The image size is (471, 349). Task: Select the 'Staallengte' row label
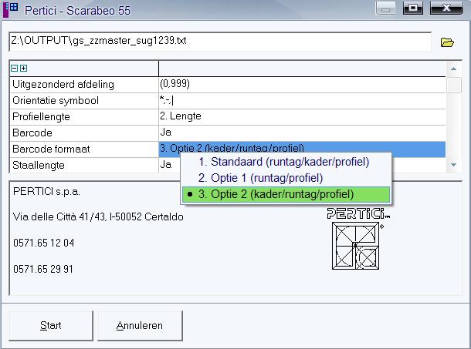pos(39,165)
